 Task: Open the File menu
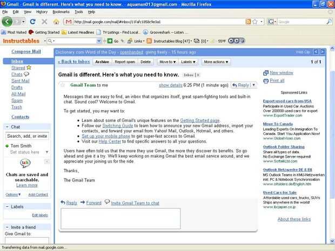coord(5,12)
